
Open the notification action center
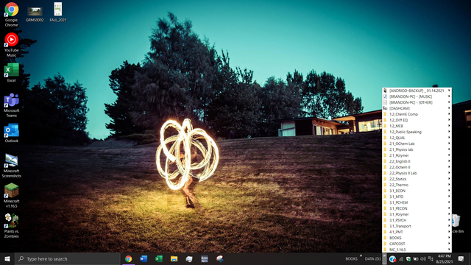click(x=461, y=258)
